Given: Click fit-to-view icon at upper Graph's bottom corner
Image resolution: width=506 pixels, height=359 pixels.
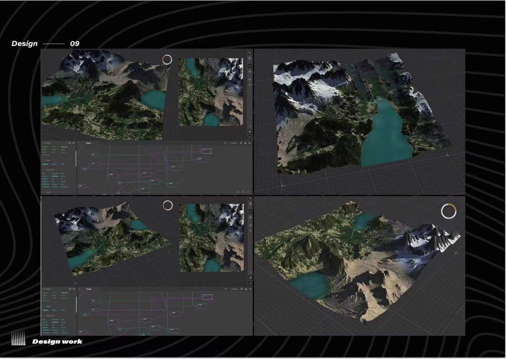Looking at the screenshot, I should pyautogui.click(x=237, y=192).
